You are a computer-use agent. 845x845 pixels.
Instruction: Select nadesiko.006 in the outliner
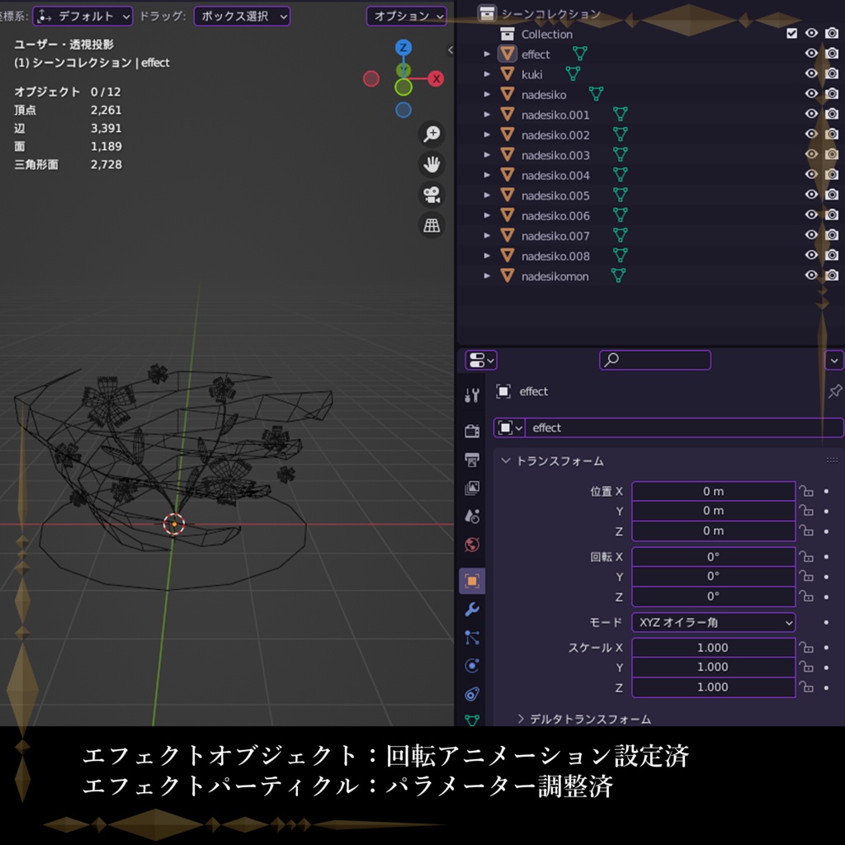[555, 215]
